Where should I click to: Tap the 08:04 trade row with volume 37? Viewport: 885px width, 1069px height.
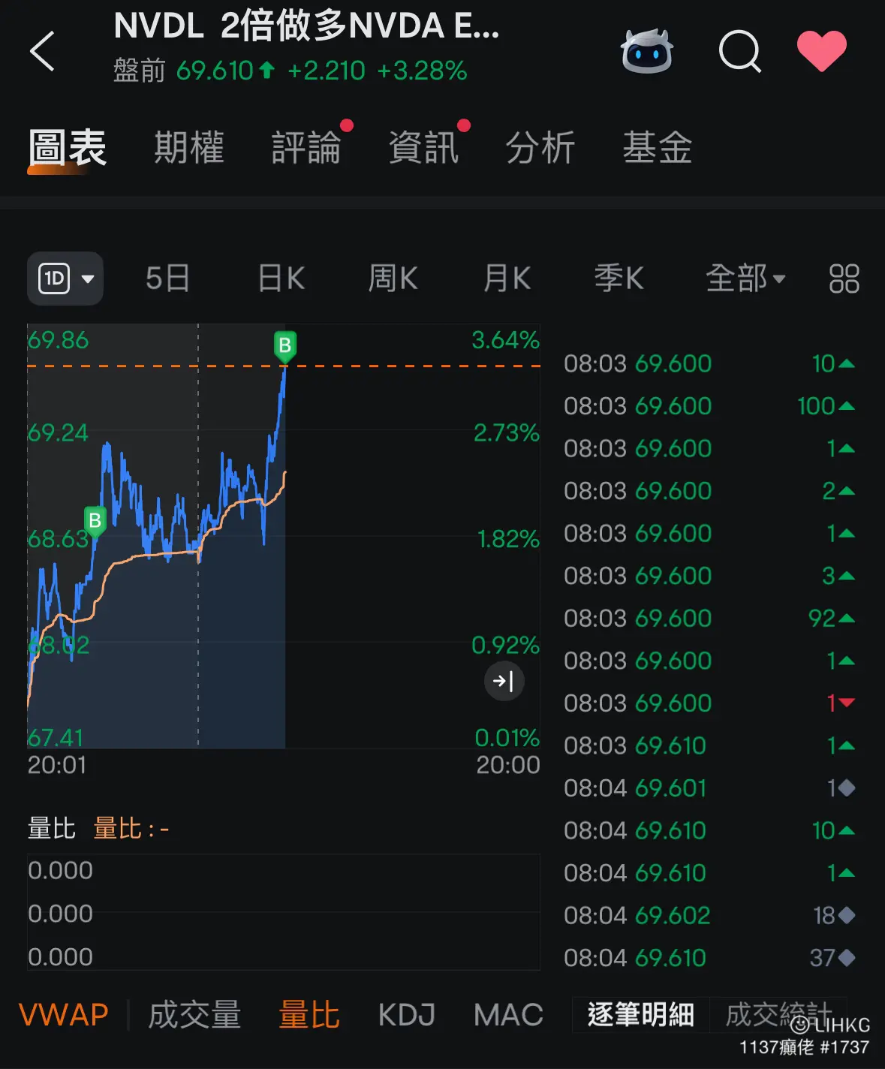point(709,958)
